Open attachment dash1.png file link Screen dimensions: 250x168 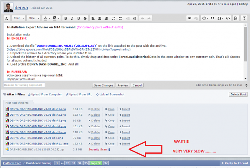[38, 109]
